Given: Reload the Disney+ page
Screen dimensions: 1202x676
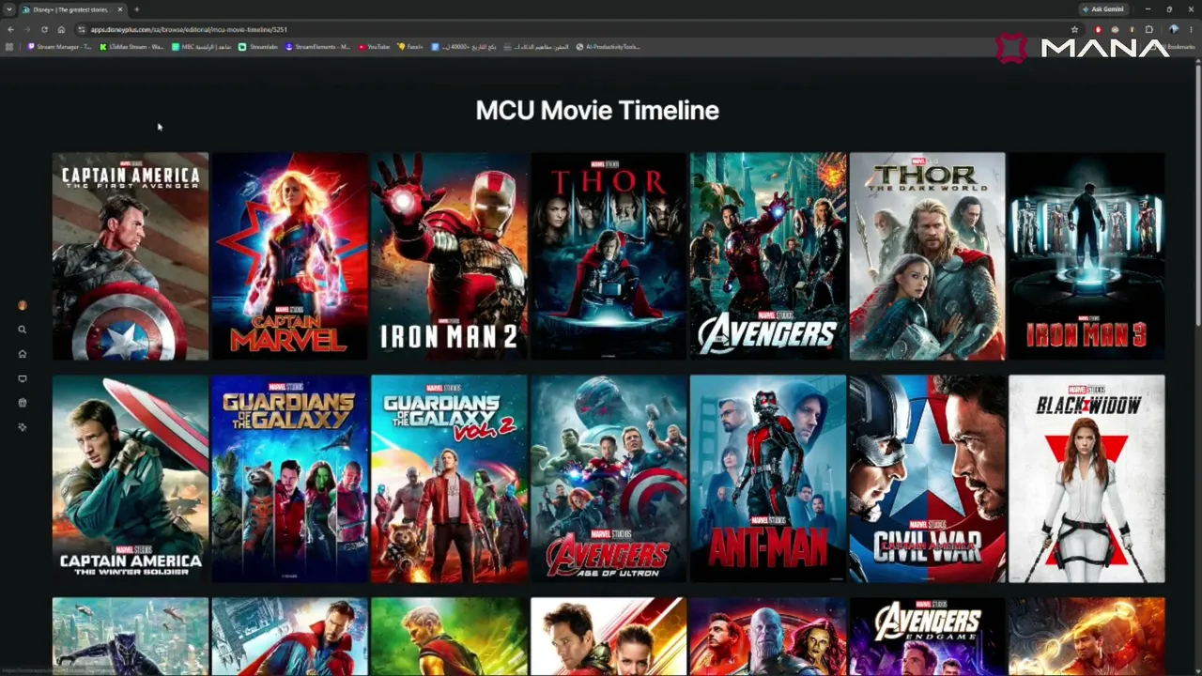Looking at the screenshot, I should point(44,29).
